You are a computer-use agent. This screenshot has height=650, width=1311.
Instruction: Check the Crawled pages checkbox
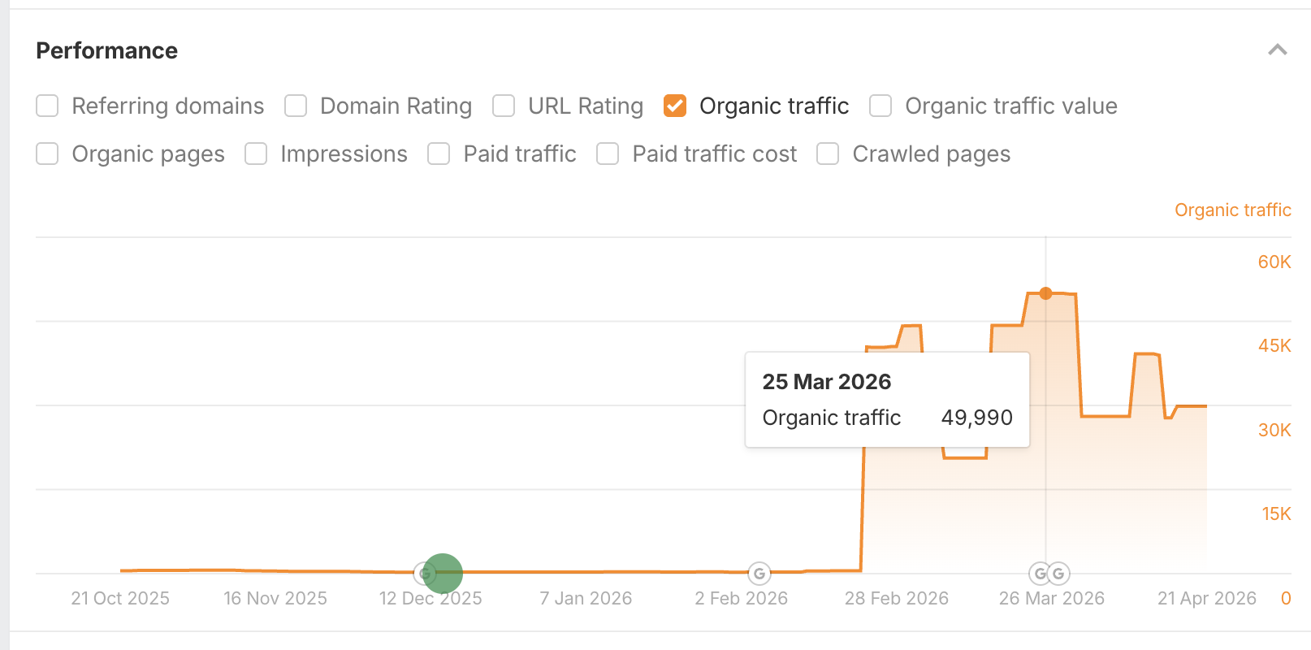coord(828,154)
